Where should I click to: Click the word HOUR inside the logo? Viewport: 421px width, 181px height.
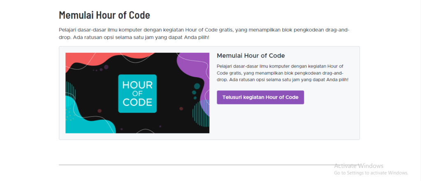coord(137,85)
